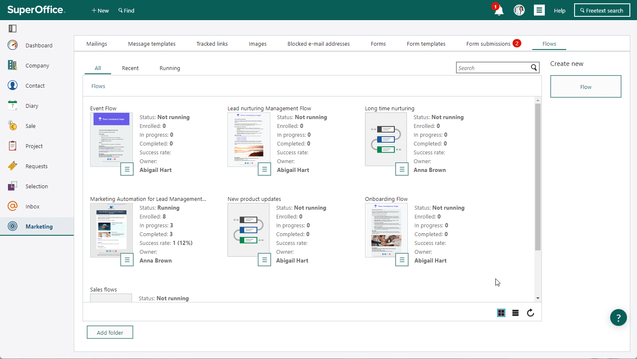This screenshot has width=637, height=359.
Task: Open the New menu in top bar
Action: 100,10
